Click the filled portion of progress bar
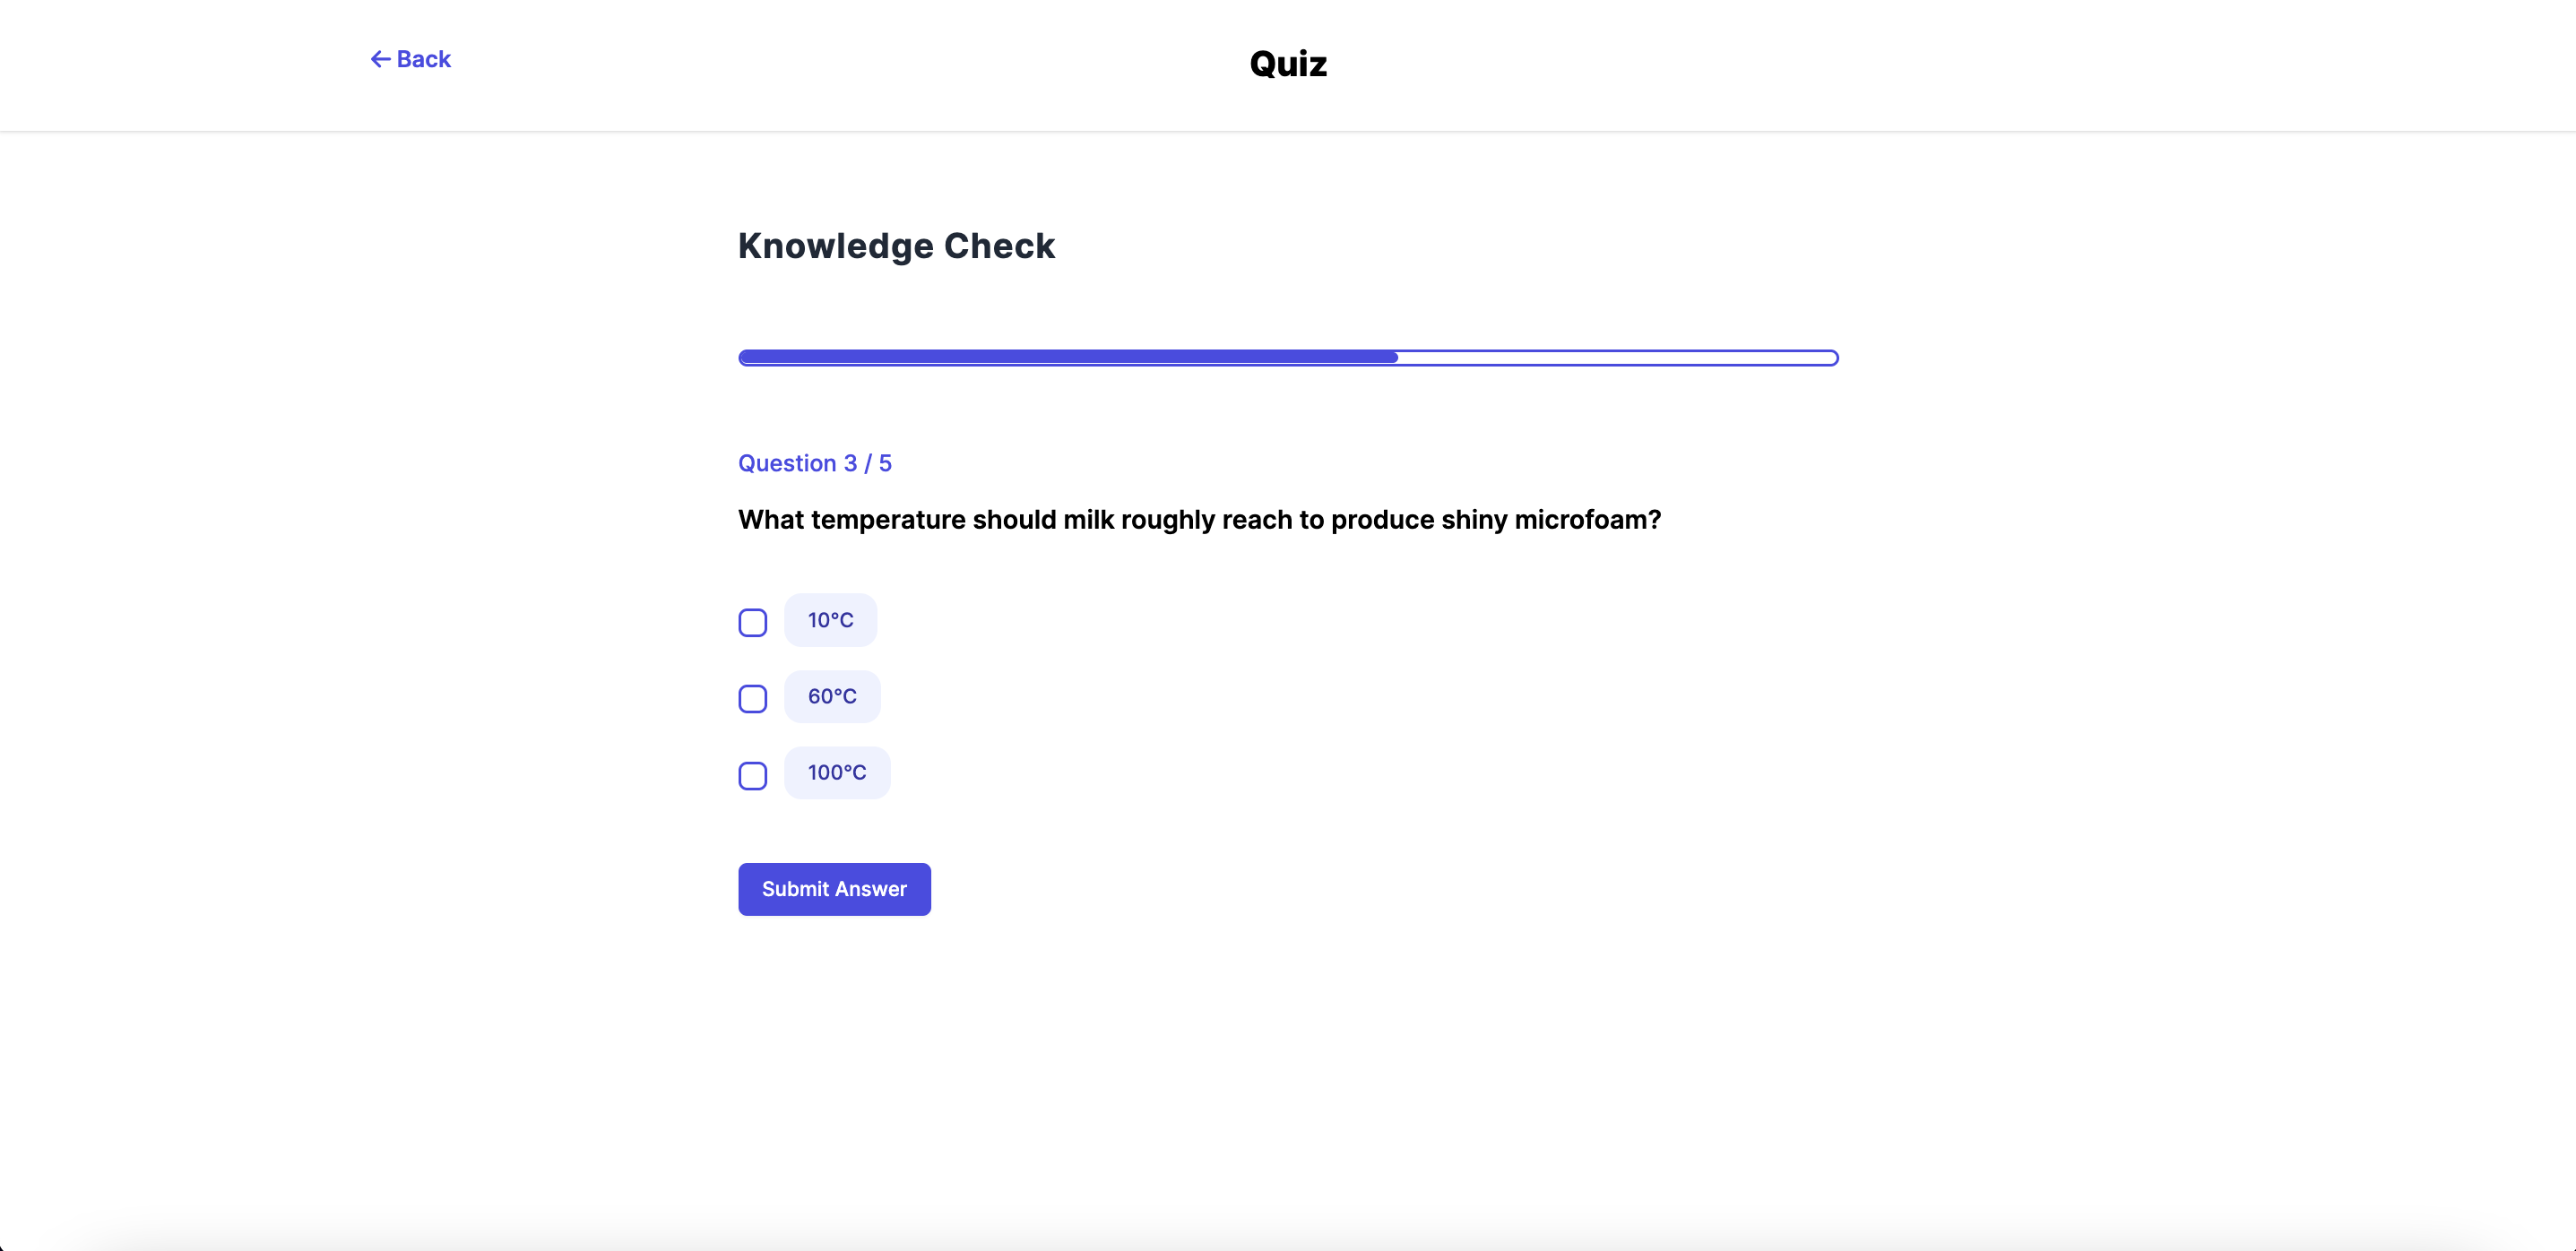The image size is (2576, 1251). [1067, 357]
